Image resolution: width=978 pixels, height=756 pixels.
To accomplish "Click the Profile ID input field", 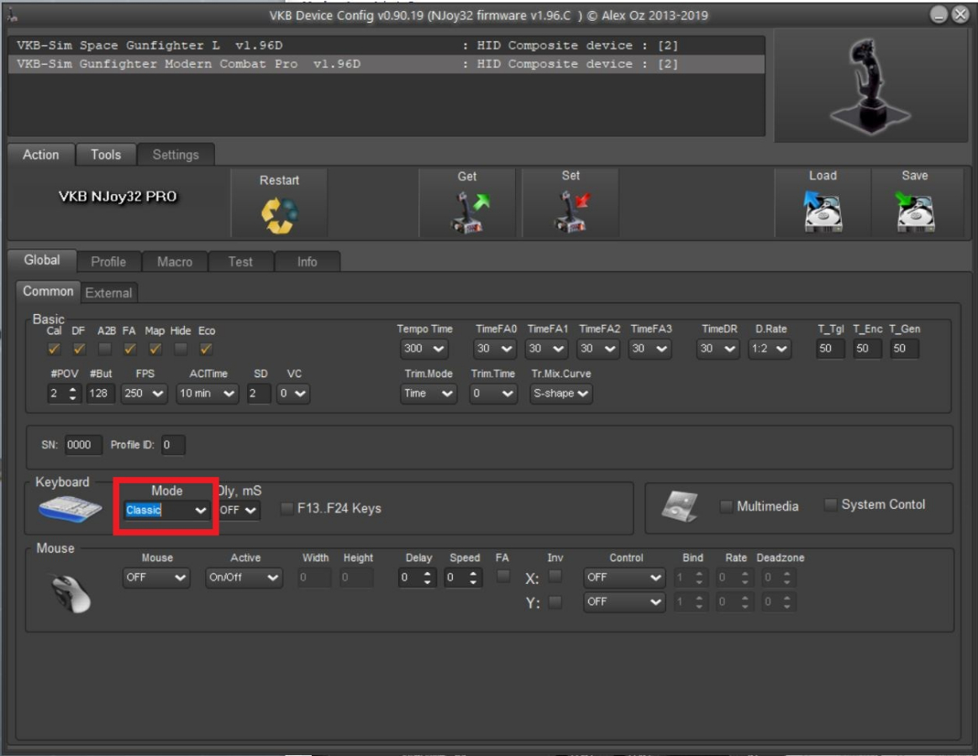I will point(172,445).
